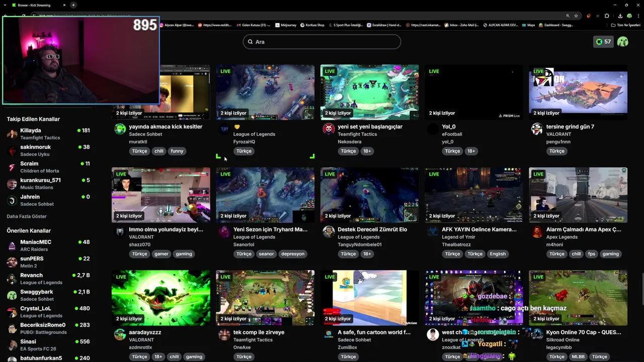Open the Jahrein channel avatar
Image resolution: width=644 pixels, height=362 pixels.
tap(12, 200)
